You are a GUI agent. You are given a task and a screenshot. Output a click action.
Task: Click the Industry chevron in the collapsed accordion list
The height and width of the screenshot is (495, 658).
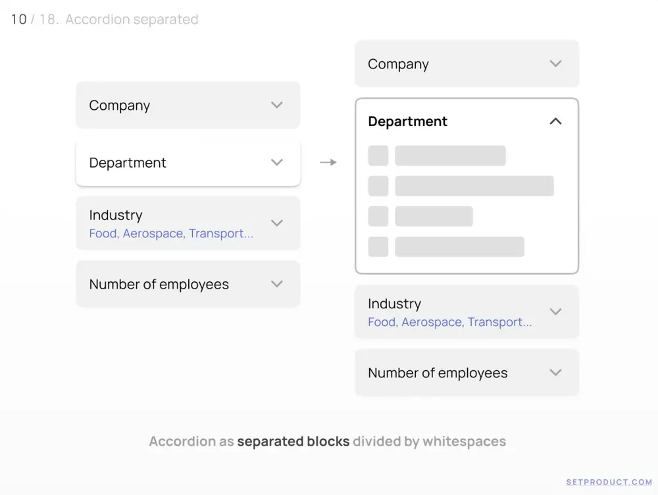(277, 223)
